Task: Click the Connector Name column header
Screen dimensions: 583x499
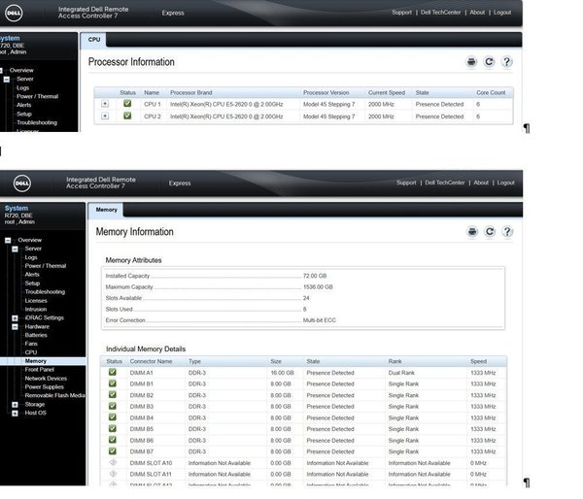Action: tap(151, 361)
